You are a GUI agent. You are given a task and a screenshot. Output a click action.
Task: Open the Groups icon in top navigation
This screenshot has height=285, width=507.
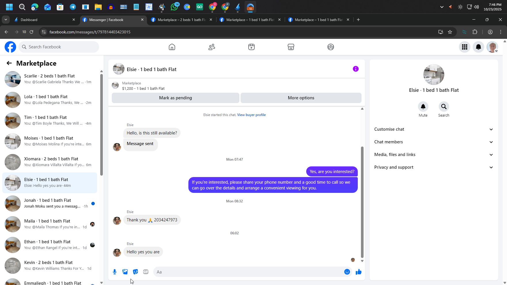pyautogui.click(x=331, y=47)
